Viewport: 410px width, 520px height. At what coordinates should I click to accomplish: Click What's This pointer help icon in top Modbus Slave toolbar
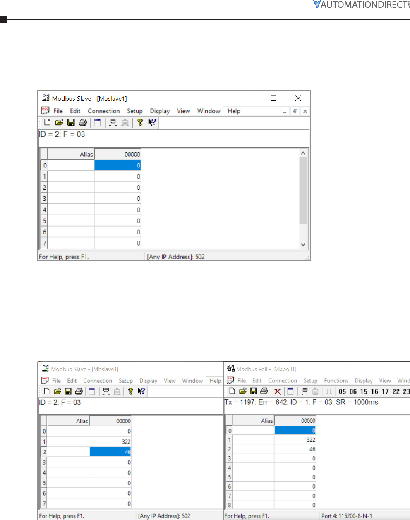pos(152,122)
